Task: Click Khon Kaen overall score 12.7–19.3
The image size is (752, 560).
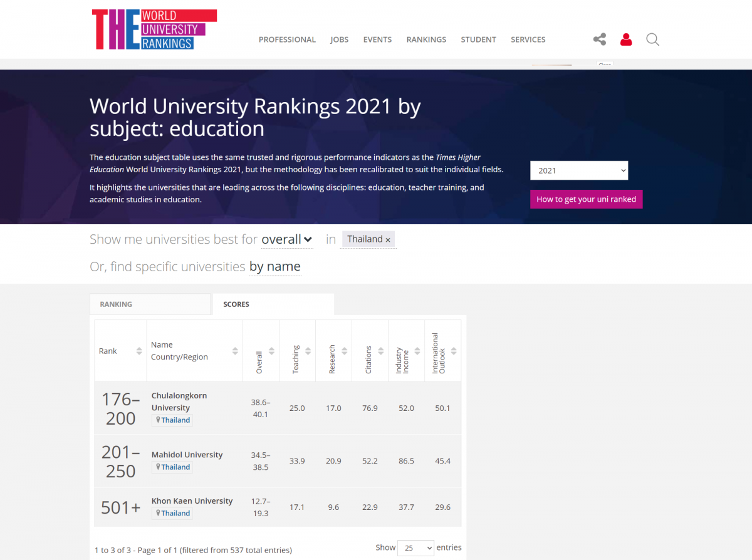Action: tap(261, 507)
